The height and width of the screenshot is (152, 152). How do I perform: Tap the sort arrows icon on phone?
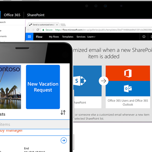(63, 113)
